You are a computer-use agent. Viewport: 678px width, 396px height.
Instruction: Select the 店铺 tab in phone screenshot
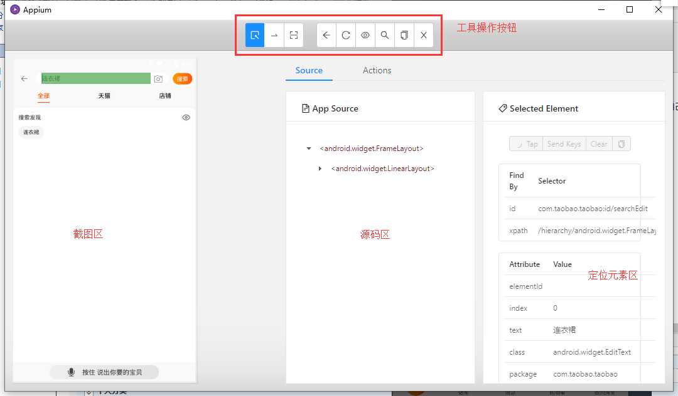coord(165,96)
